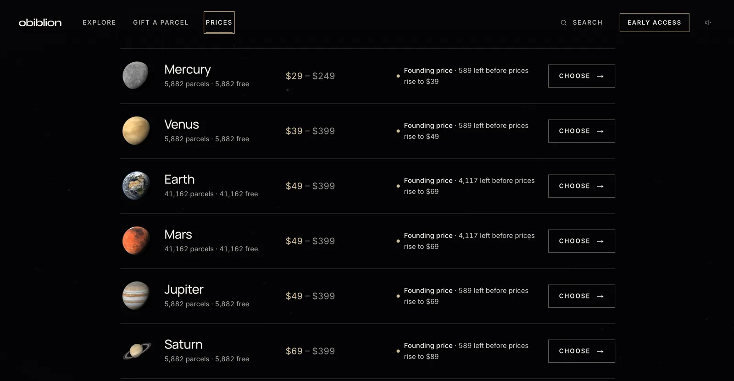Choose the Mercury row

pos(581,76)
